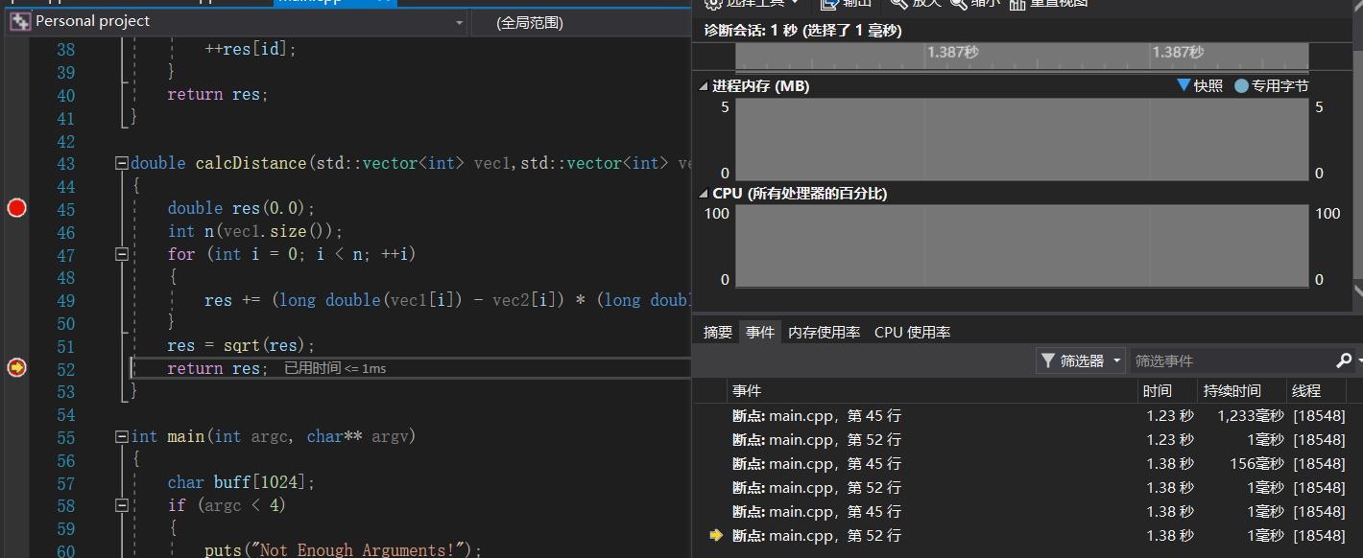Viewport: 1363px width, 558px height.
Task: Switch to the CPU 使用率 tab
Action: [912, 332]
